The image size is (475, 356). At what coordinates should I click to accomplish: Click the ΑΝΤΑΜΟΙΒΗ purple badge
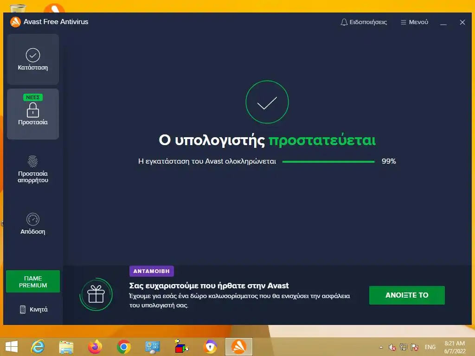pyautogui.click(x=152, y=271)
